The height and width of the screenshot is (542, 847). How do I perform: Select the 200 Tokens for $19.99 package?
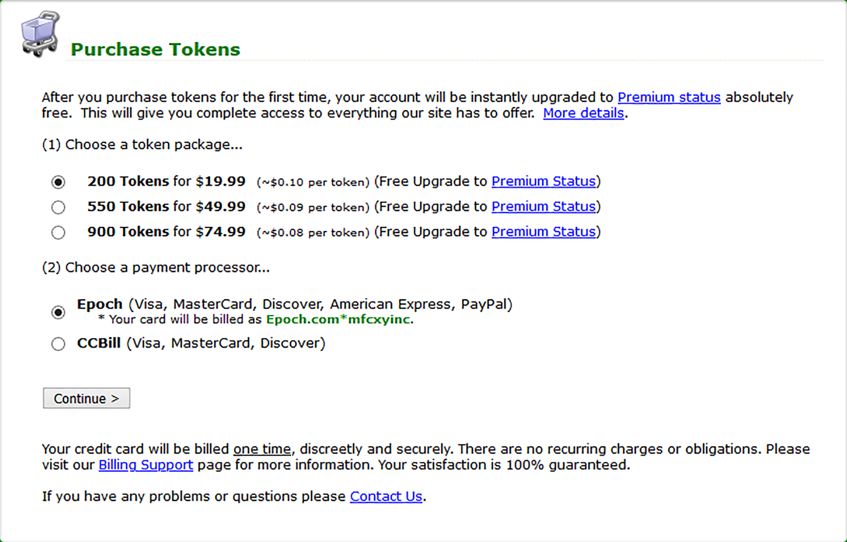(58, 182)
